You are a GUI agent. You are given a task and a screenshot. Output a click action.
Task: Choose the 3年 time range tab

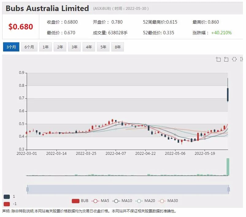click(x=74, y=47)
